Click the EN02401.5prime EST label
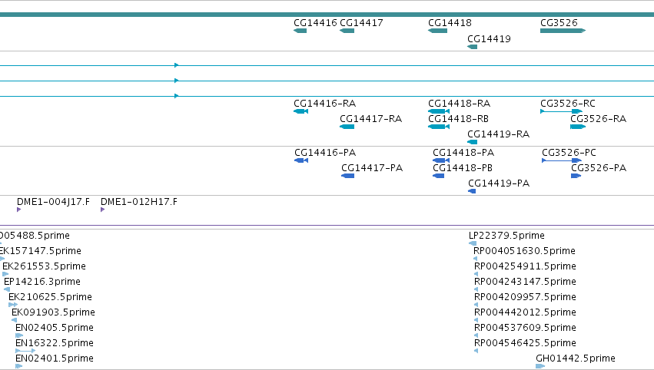Viewport: 654px width, 370px height. (x=55, y=358)
